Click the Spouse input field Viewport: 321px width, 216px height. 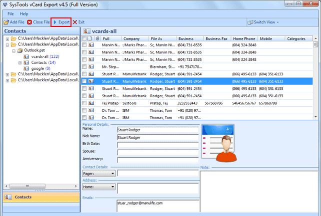tap(158, 153)
